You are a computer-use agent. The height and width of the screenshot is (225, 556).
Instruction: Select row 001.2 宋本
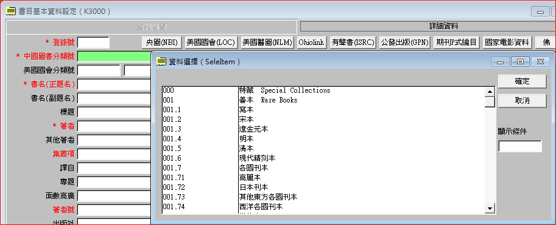pos(323,119)
